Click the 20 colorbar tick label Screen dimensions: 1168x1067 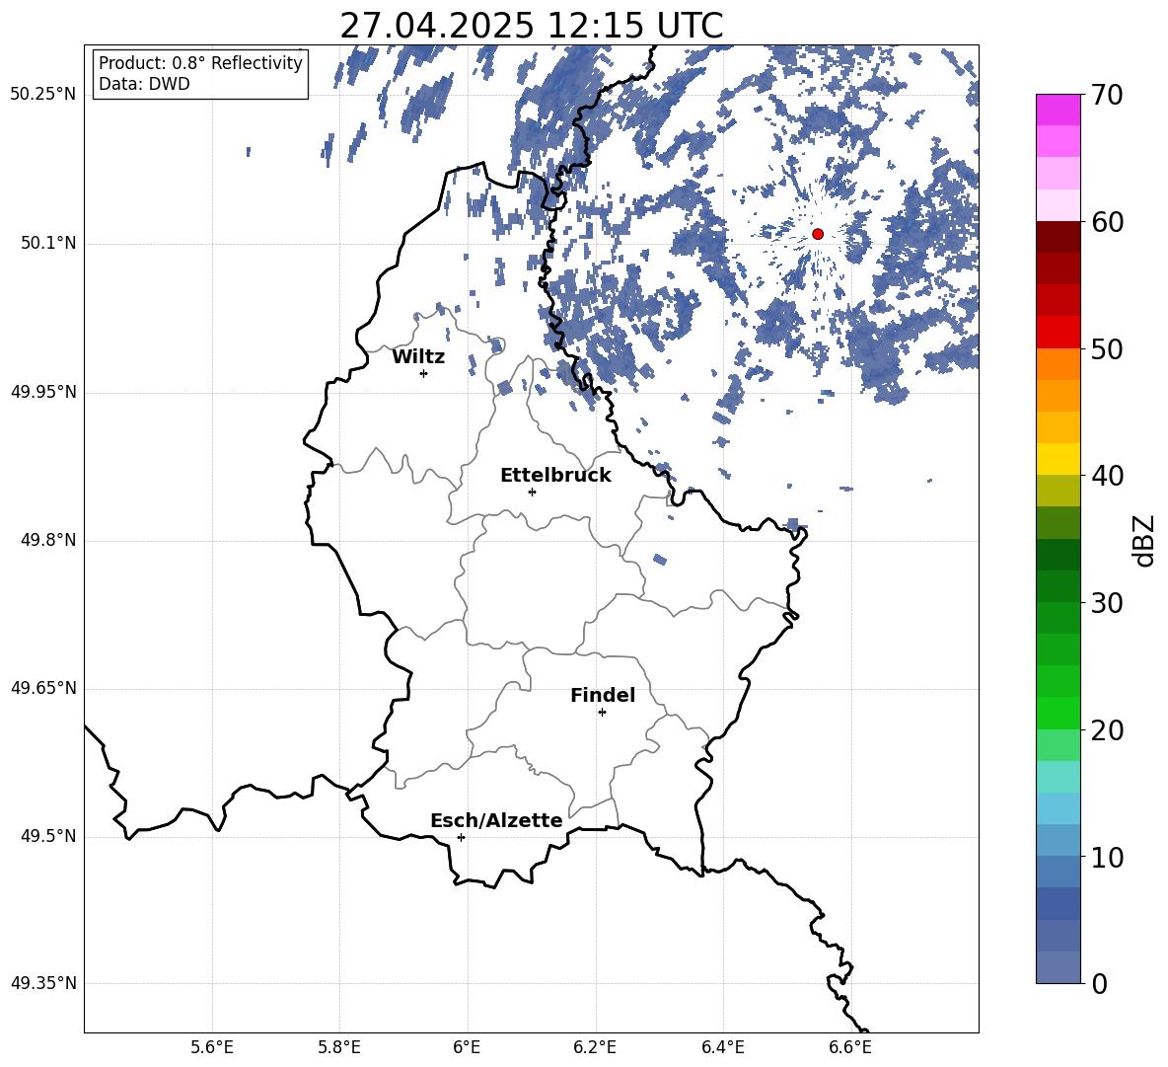1107,730
